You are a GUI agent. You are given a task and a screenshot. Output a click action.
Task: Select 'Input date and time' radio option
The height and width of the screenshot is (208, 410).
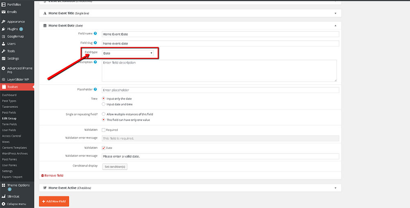(x=103, y=104)
